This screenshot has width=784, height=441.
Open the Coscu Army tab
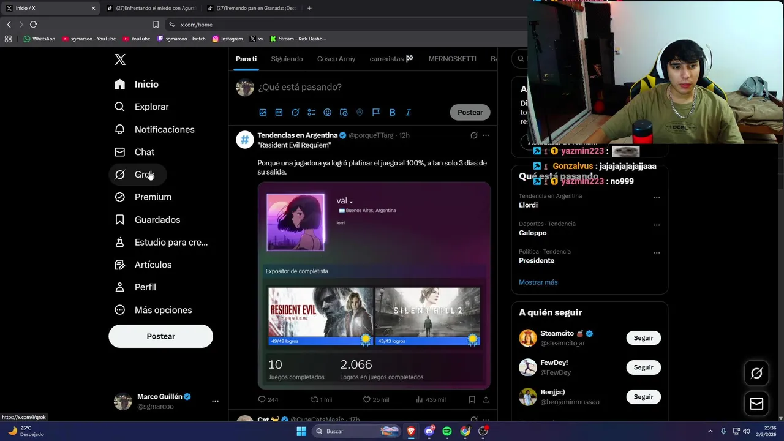pyautogui.click(x=336, y=59)
